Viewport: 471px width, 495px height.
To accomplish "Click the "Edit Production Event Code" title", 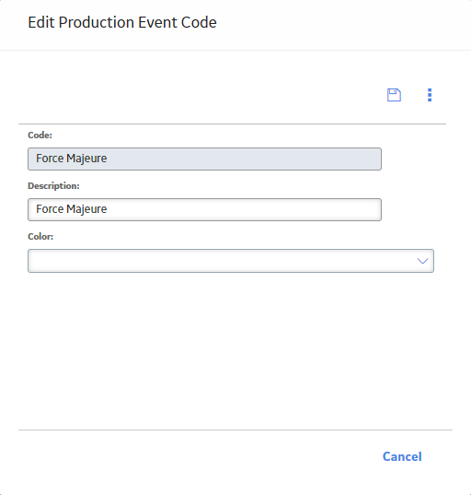I will click(122, 22).
